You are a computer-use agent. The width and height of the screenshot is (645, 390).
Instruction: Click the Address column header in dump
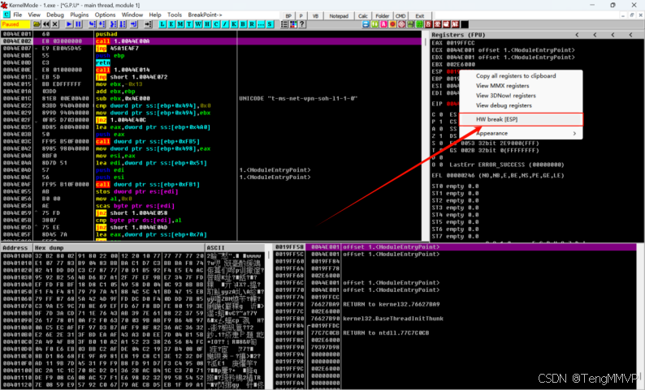point(16,248)
